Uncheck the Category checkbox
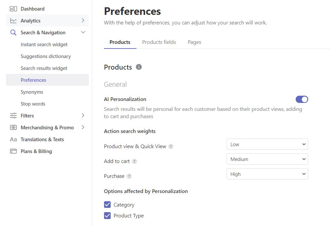 107,205
